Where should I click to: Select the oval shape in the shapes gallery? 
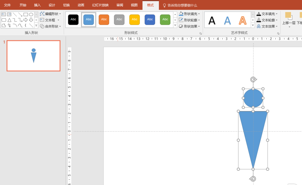(31, 15)
